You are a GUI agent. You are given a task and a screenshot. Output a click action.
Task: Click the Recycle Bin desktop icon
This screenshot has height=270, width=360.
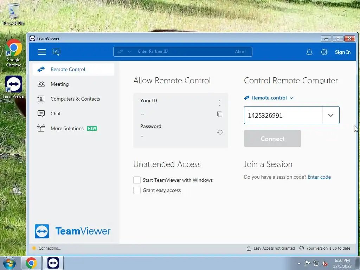pyautogui.click(x=14, y=14)
